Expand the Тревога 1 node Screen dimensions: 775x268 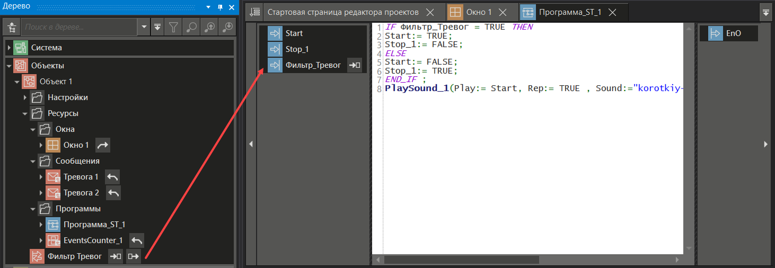pos(41,177)
